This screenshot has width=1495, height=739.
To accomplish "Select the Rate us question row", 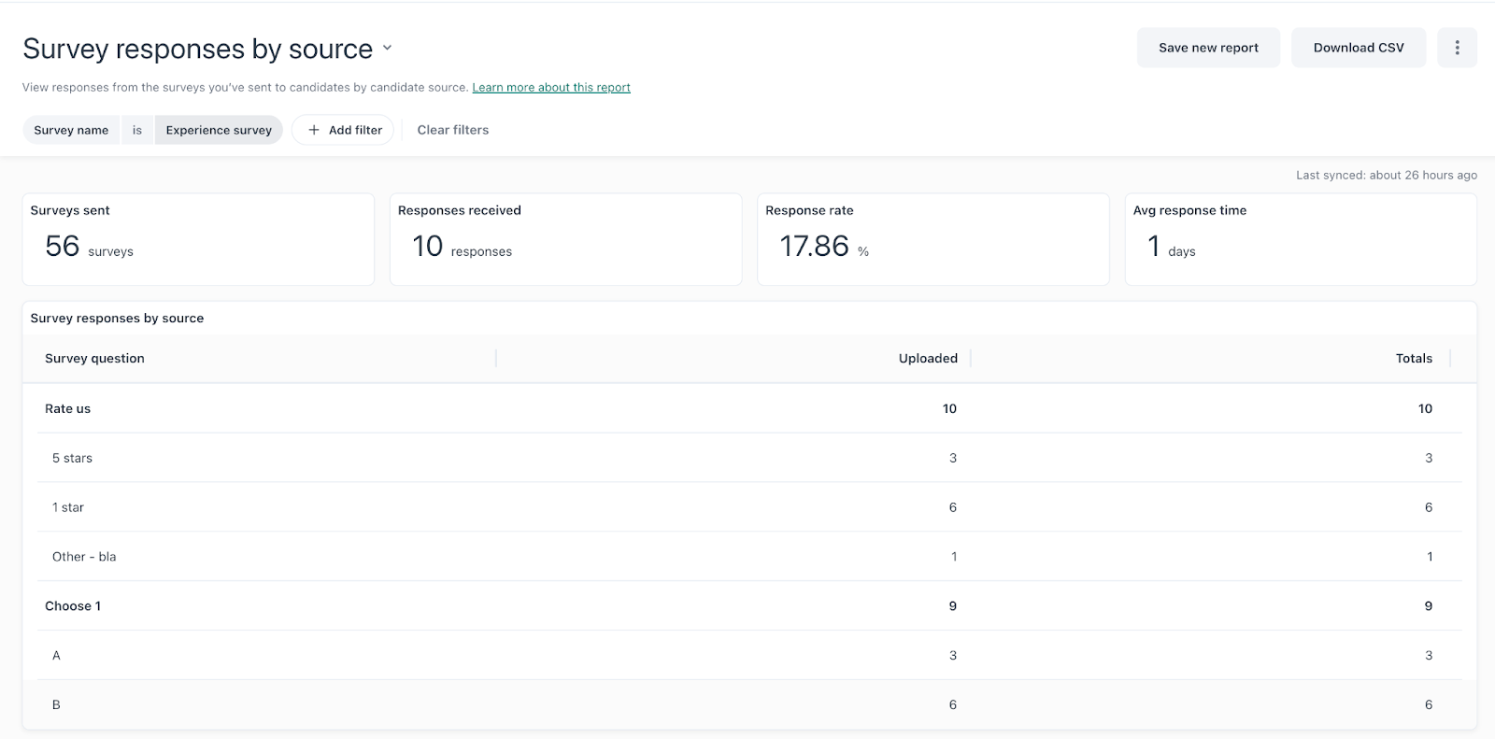I will 68,409.
